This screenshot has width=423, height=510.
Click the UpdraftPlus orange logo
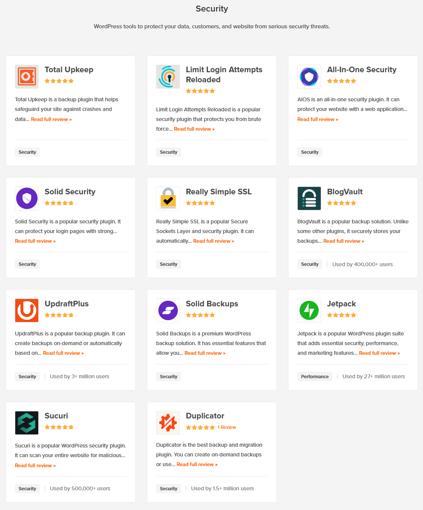pos(27,310)
